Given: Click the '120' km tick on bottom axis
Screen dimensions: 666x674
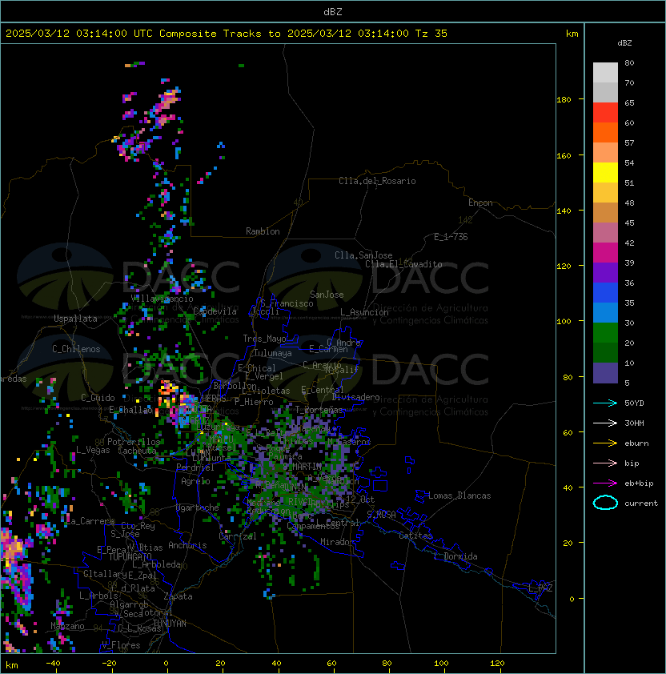Looking at the screenshot, I should 496,664.
